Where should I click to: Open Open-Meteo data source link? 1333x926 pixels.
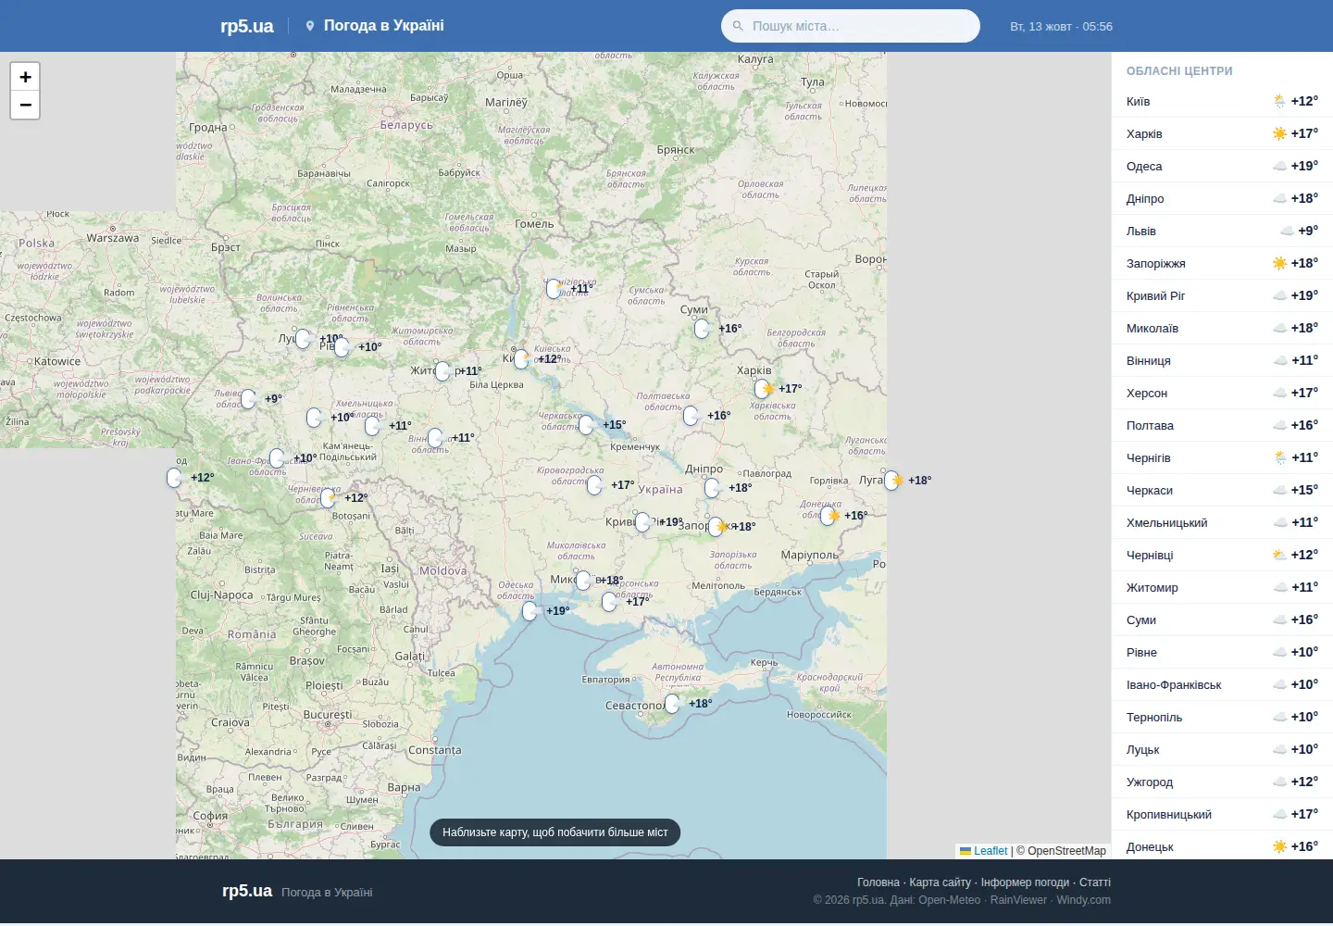point(950,900)
